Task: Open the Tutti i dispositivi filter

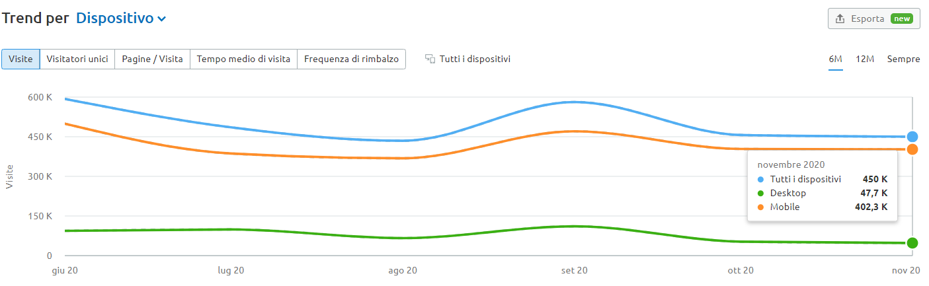Action: coord(475,59)
